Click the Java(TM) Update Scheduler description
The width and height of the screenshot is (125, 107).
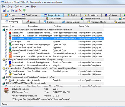click(39, 56)
